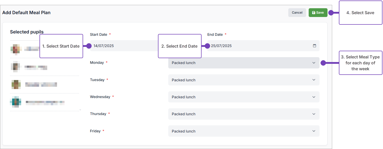The image size is (383, 149).
Task: Click the third selected pupil's avatar
Action: point(16,84)
